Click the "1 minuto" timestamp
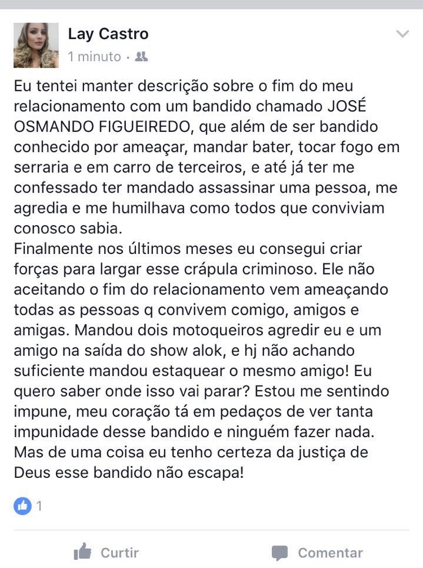 click(95, 57)
